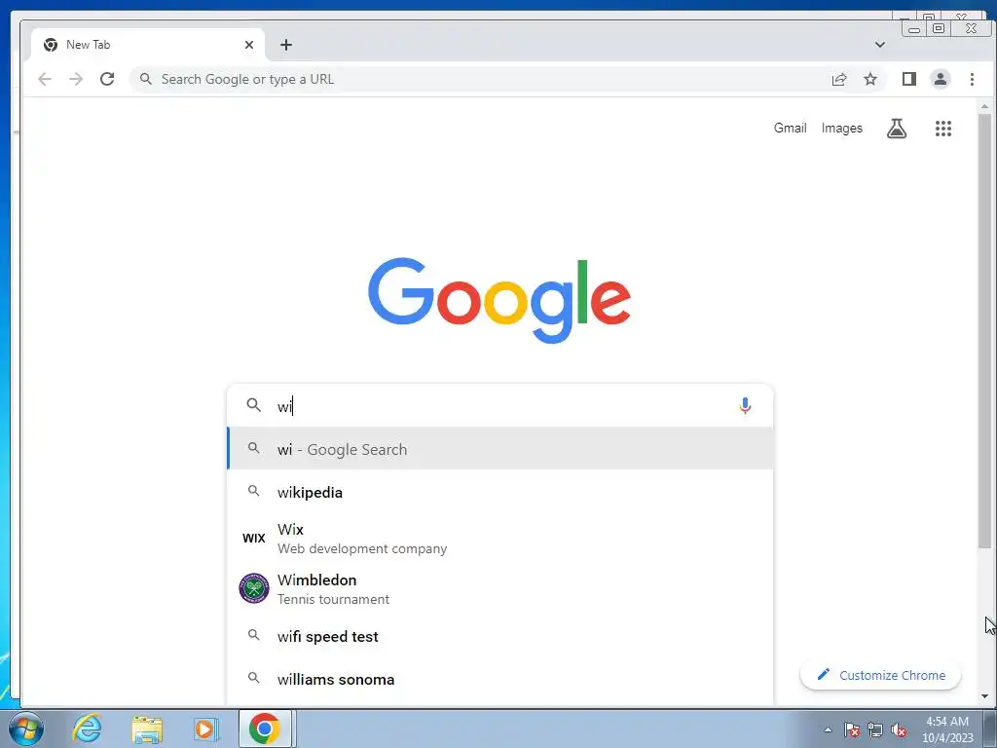Click the Wimbledon logo icon
Viewport: 997px width, 748px height.
[x=254, y=588]
